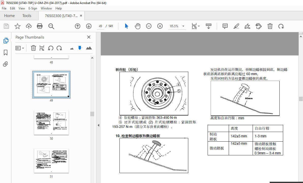303x183 pixels.
Task: Click the total pages text 141
Action: coord(110,26)
